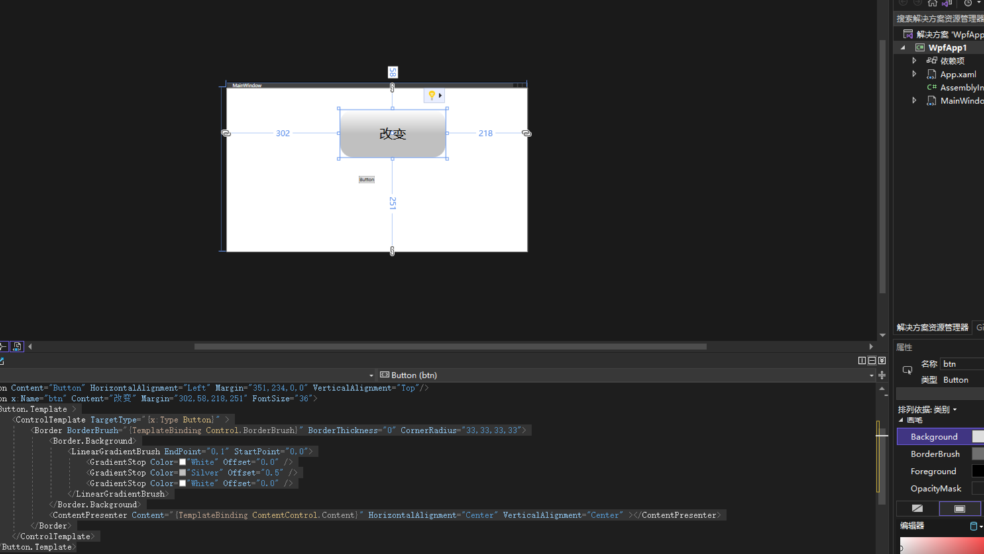Open the arrow next to the lightbulb
984x554 pixels.
click(x=440, y=95)
